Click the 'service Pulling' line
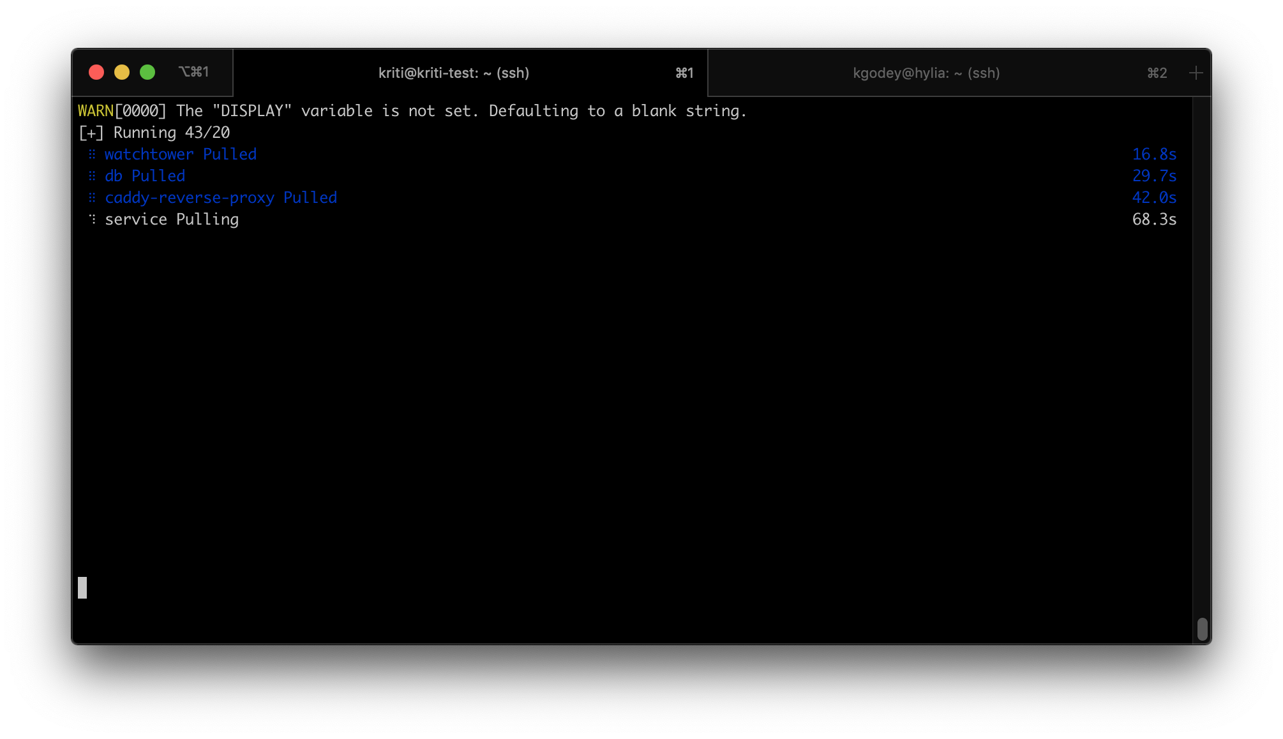Viewport: 1283px width, 739px height. tap(172, 220)
